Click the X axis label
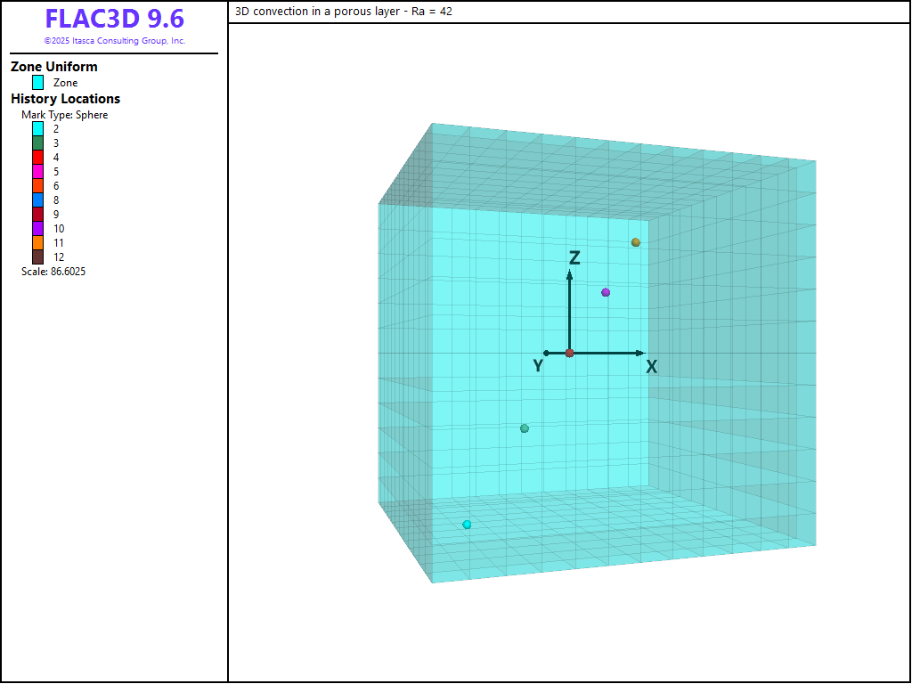This screenshot has height=684, width=912. 652,366
